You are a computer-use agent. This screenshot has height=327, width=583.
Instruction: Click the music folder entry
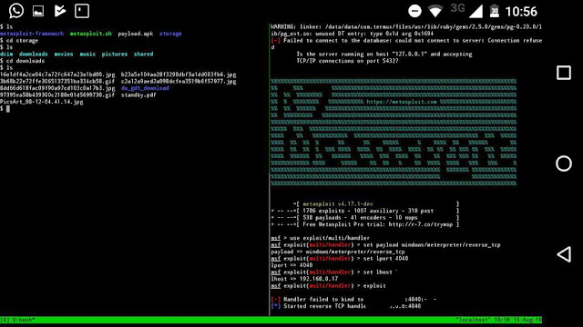coord(87,54)
